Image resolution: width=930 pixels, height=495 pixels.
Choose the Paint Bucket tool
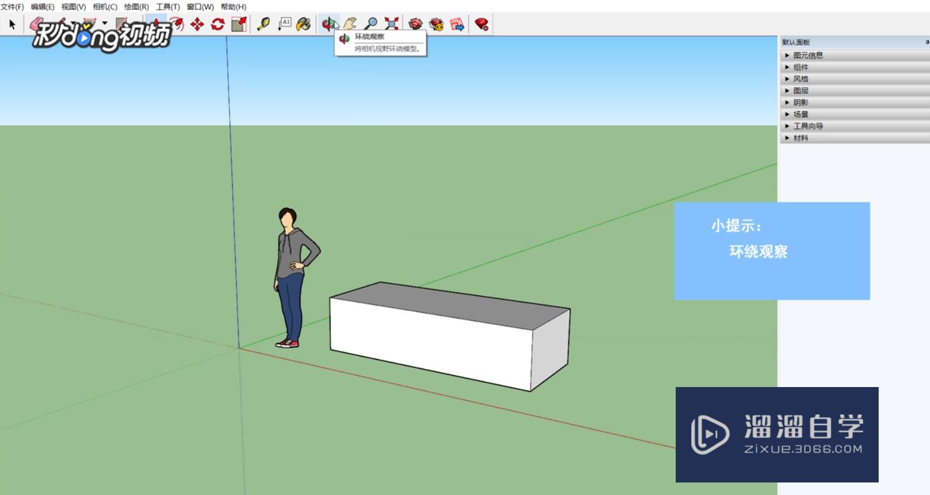[x=304, y=24]
